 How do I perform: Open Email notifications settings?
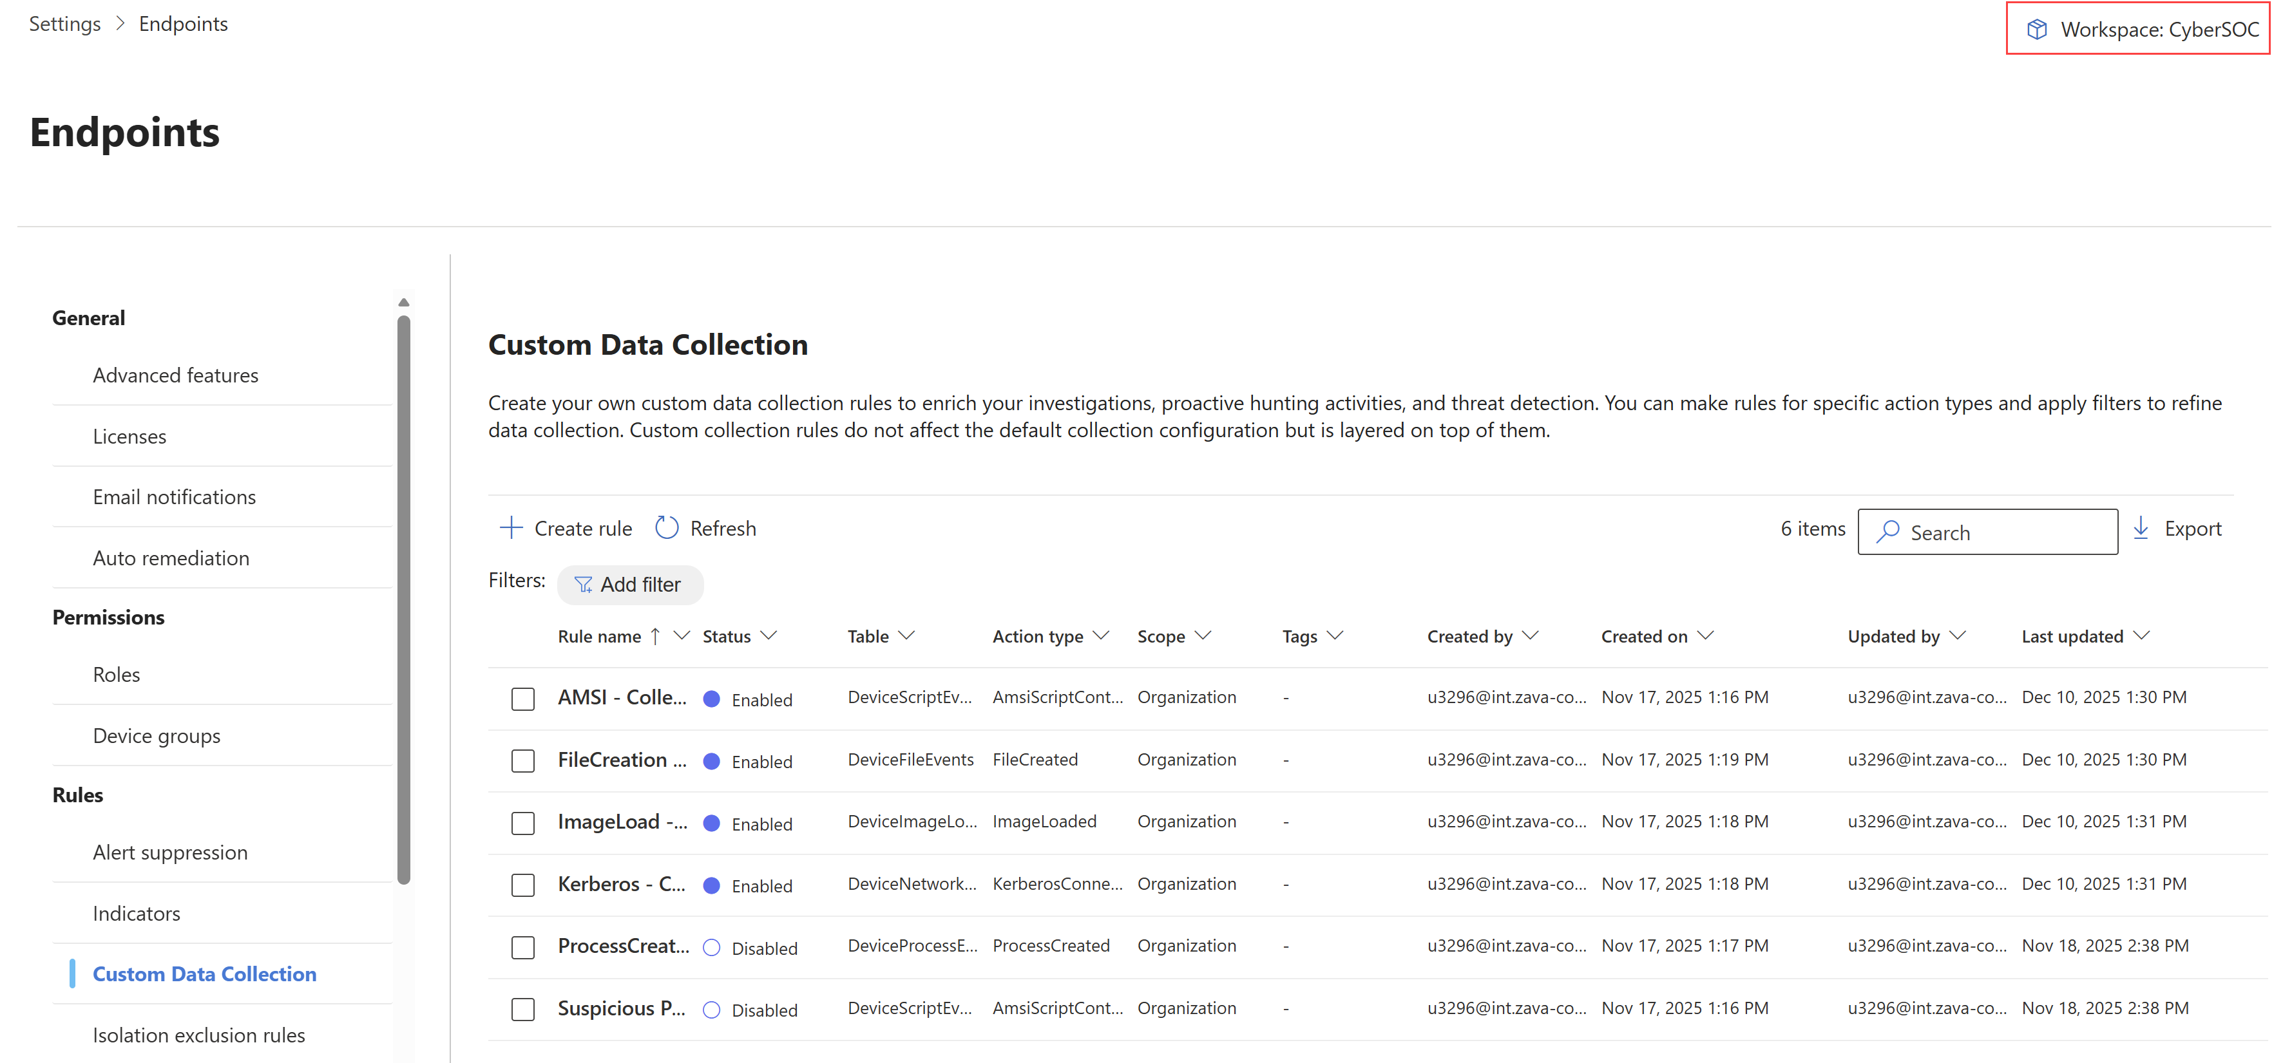tap(175, 497)
